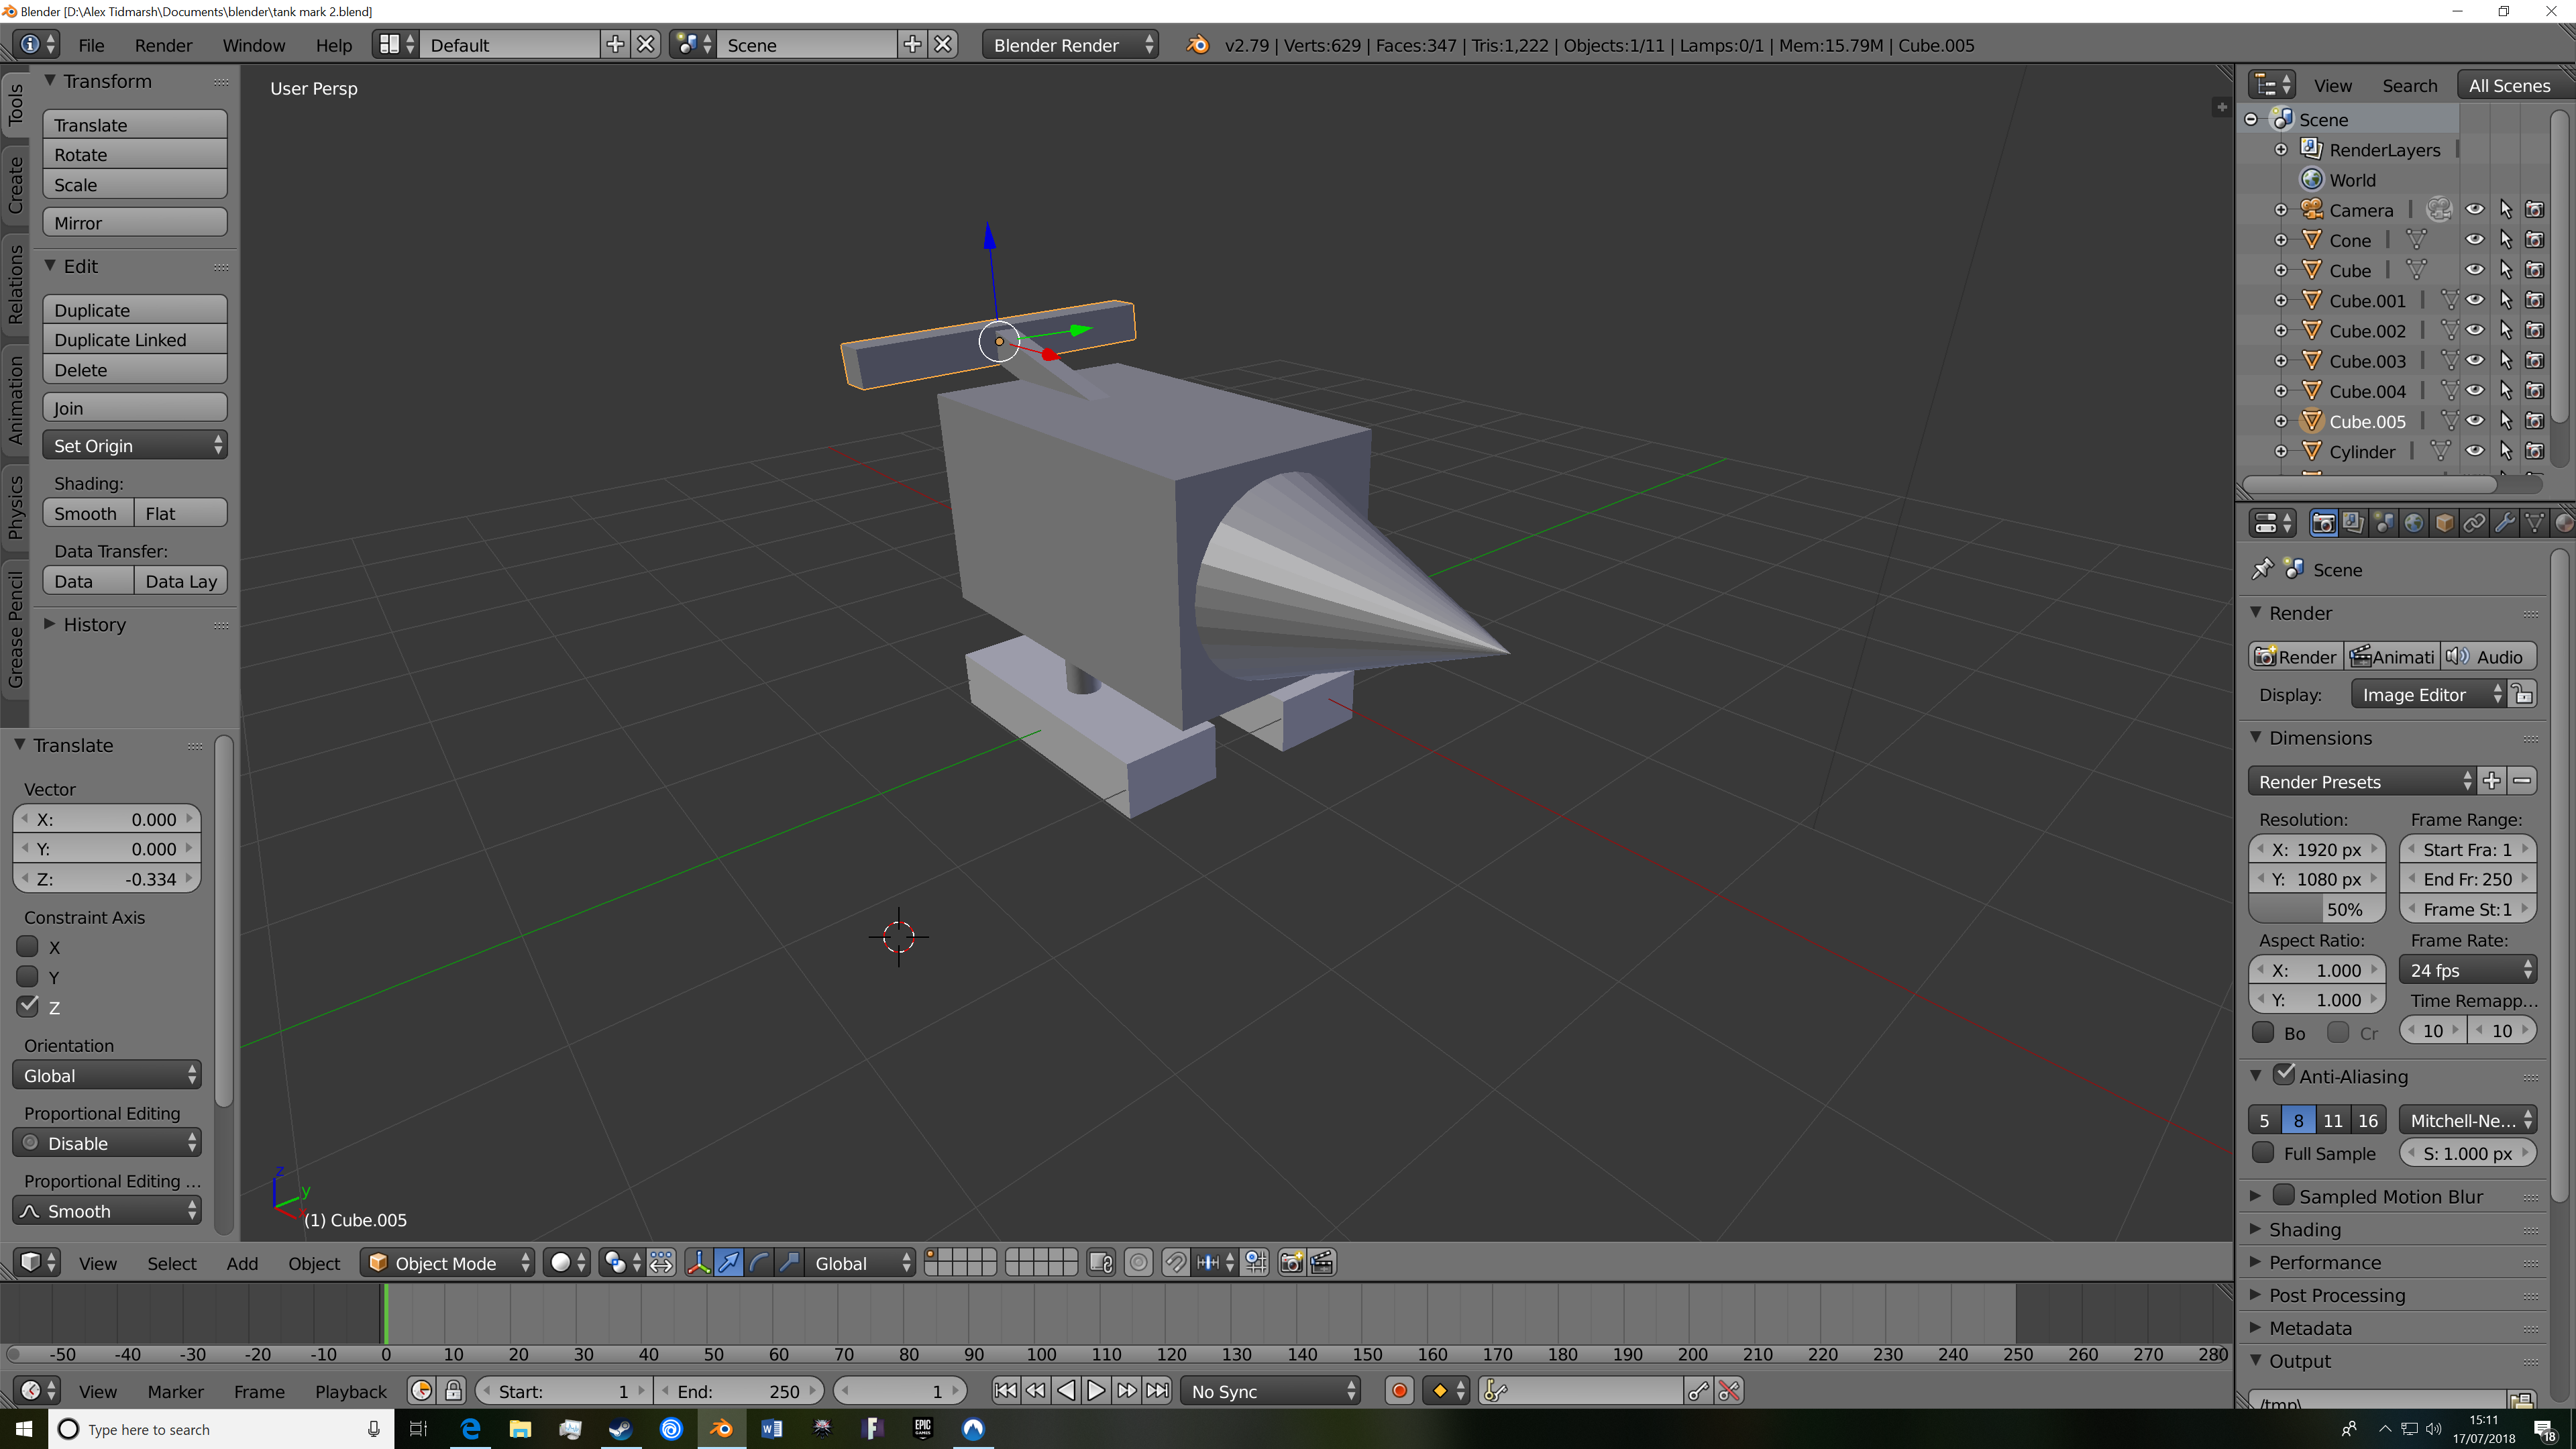
Task: Click the insert keyframe key icon
Action: coord(1698,1391)
